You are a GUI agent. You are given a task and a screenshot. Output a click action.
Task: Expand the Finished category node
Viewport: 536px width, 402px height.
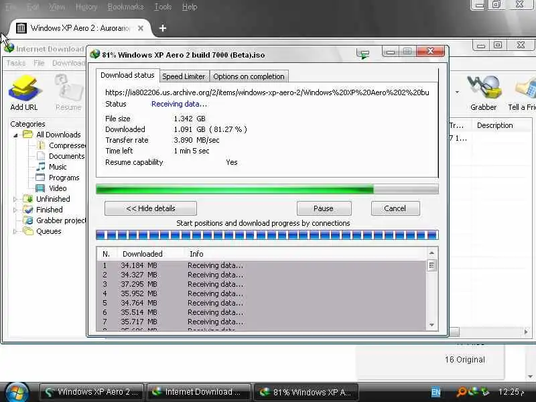[x=15, y=210]
